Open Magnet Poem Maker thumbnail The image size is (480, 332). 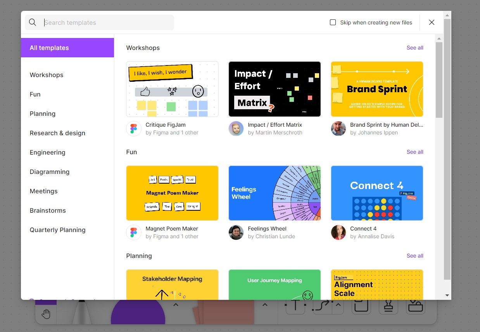[x=172, y=193]
